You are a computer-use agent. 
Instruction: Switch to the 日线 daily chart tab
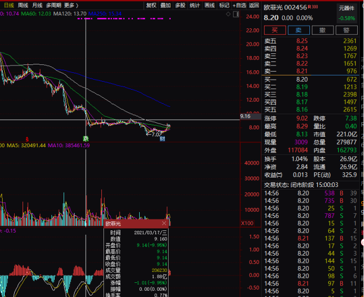(x=7, y=5)
